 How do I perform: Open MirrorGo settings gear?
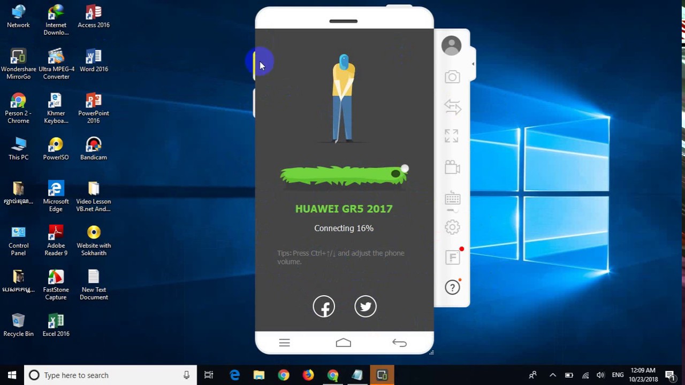pos(452,227)
